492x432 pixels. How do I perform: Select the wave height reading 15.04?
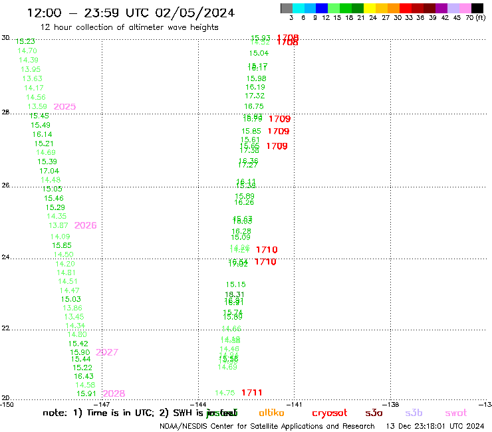[x=259, y=53]
